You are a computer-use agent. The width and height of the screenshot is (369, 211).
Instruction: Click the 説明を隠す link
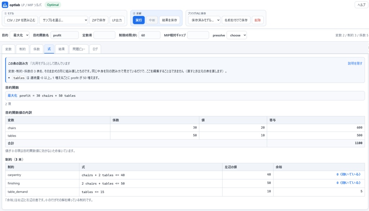coord(355,63)
